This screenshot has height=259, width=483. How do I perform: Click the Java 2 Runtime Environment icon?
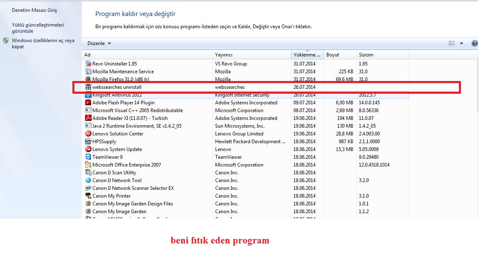[x=88, y=126]
